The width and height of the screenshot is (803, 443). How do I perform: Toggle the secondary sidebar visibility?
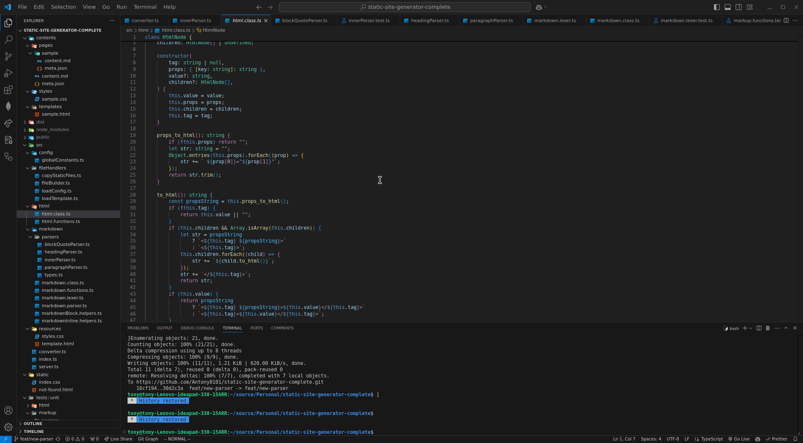739,7
